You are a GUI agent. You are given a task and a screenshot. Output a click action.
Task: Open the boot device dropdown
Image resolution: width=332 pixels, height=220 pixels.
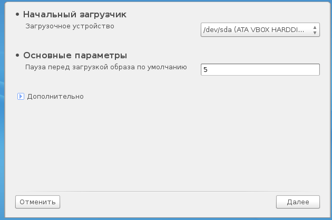260,30
